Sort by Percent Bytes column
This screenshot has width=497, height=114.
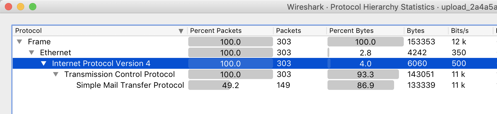pyautogui.click(x=351, y=31)
